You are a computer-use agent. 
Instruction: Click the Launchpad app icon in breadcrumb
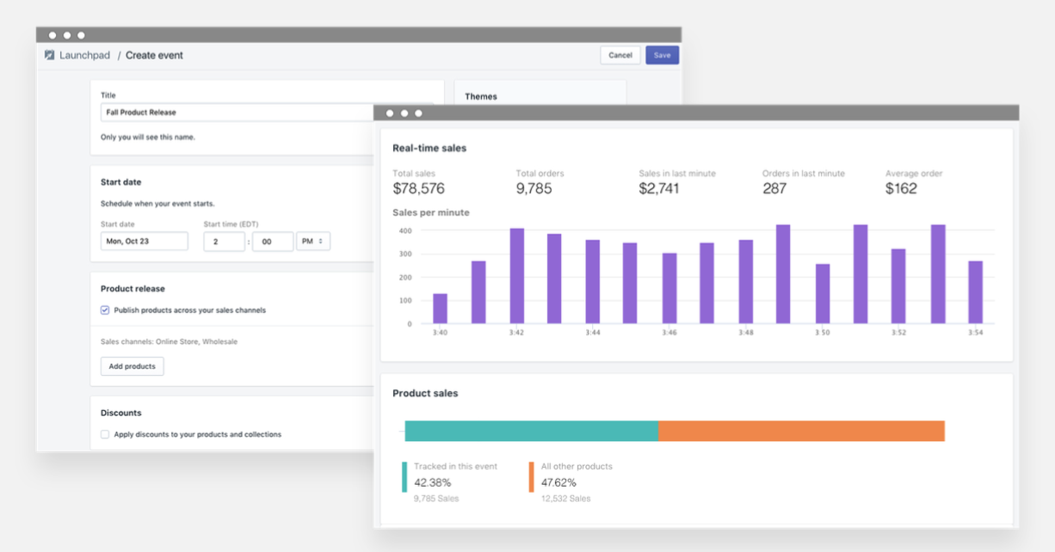pyautogui.click(x=51, y=55)
